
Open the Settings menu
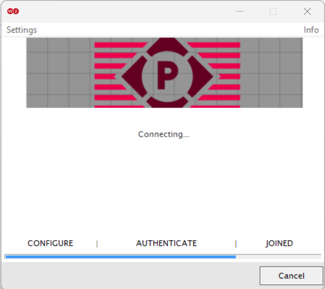pyautogui.click(x=22, y=30)
